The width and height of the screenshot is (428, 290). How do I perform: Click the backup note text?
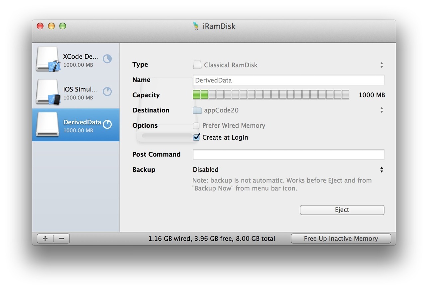pyautogui.click(x=282, y=184)
